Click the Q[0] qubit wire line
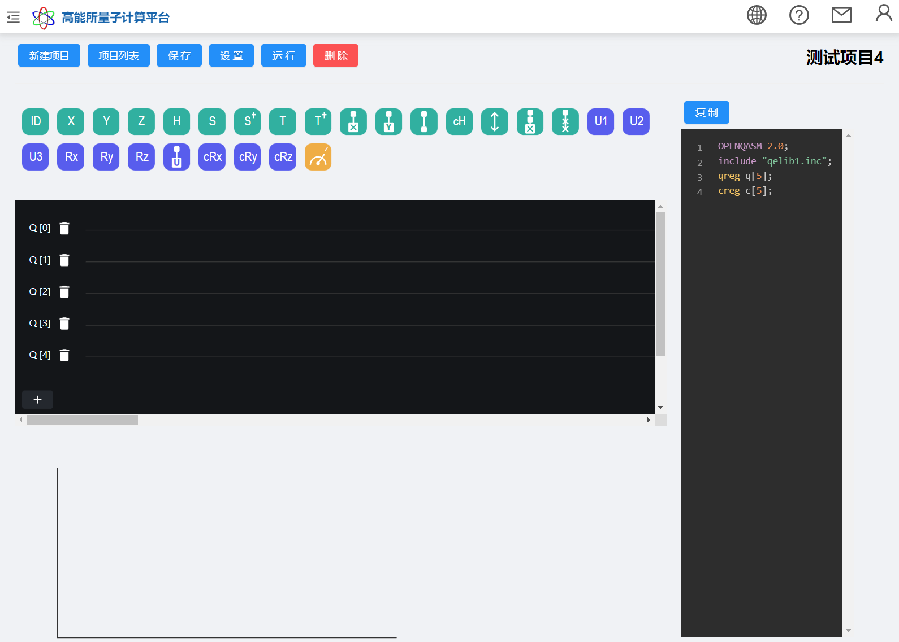Image resolution: width=899 pixels, height=642 pixels. tap(370, 230)
